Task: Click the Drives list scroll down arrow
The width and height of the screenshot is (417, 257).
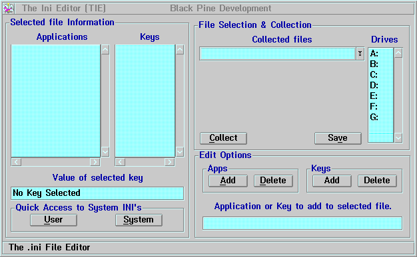Action: coord(398,137)
